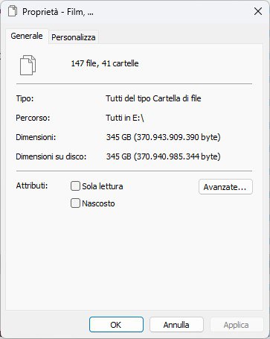This screenshot has height=339, width=270.
Task: Click the 'Tutti in E:\' path value
Action: coord(125,118)
